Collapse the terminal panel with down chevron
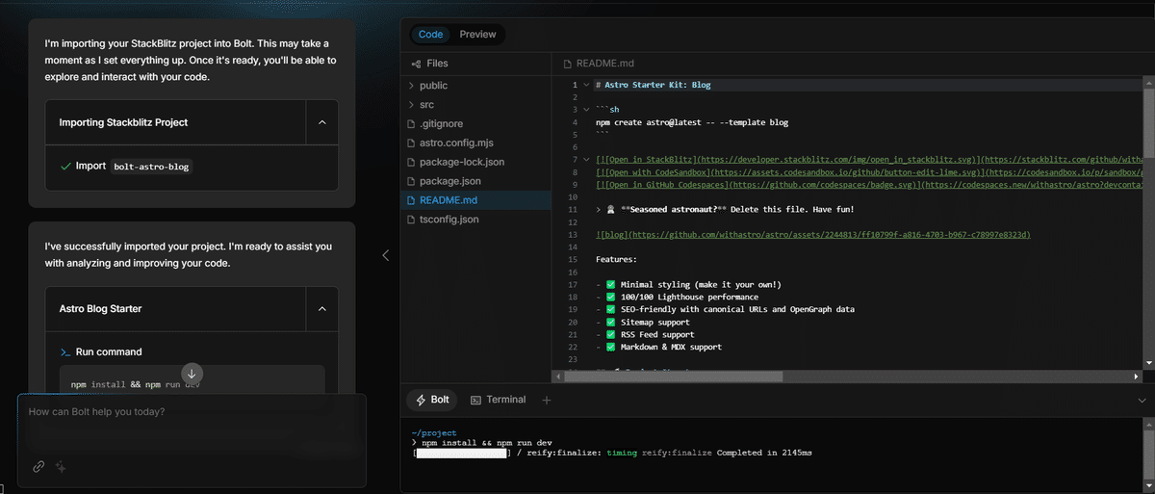The height and width of the screenshot is (494, 1155). click(1142, 400)
